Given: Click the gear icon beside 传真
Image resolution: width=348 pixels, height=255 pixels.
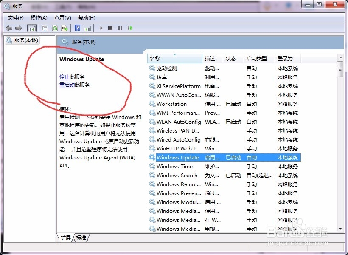Looking at the screenshot, I should pos(152,77).
